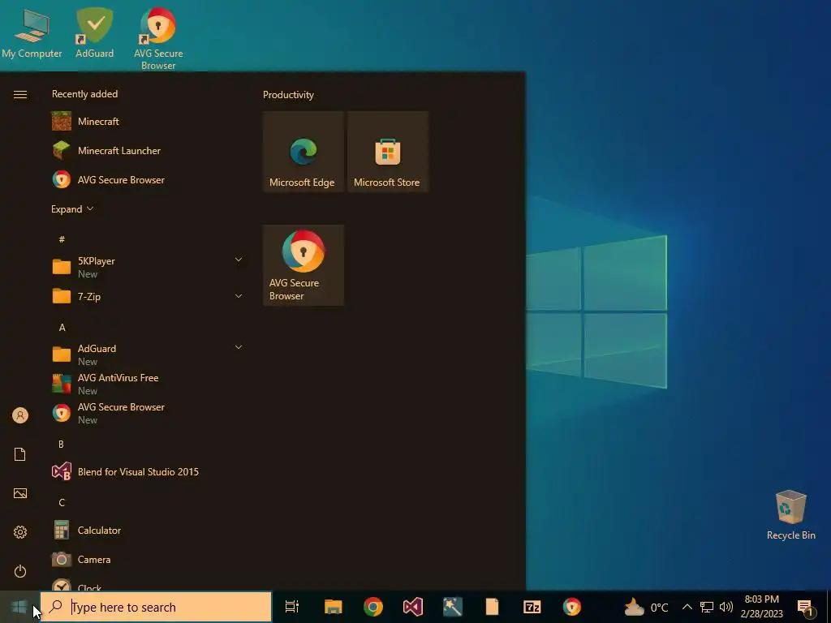Open the magic wand app on taskbar

tap(453, 607)
